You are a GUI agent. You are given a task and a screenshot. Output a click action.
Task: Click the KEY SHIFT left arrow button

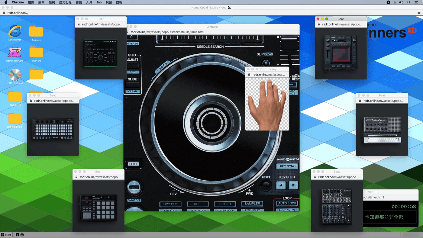coord(281,185)
